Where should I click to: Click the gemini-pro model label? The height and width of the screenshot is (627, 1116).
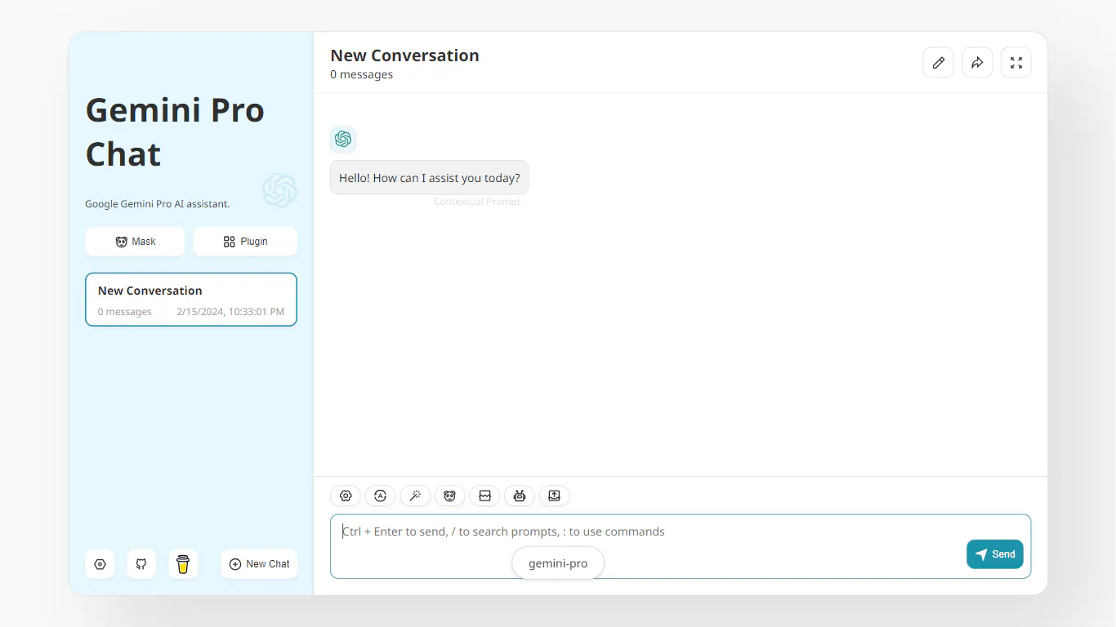click(x=558, y=563)
